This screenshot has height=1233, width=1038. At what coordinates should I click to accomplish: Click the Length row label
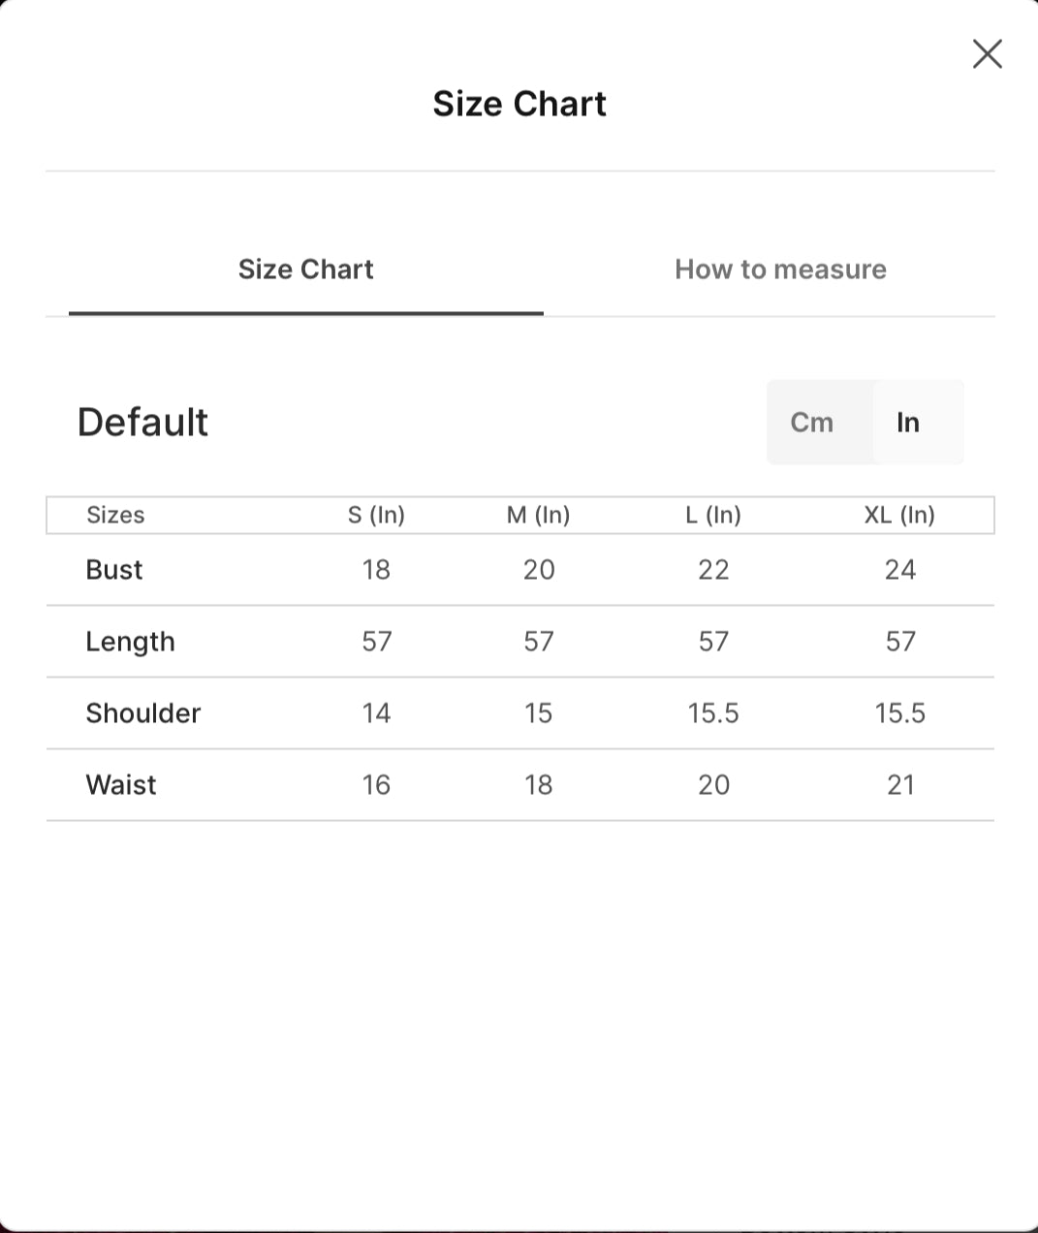pos(130,642)
